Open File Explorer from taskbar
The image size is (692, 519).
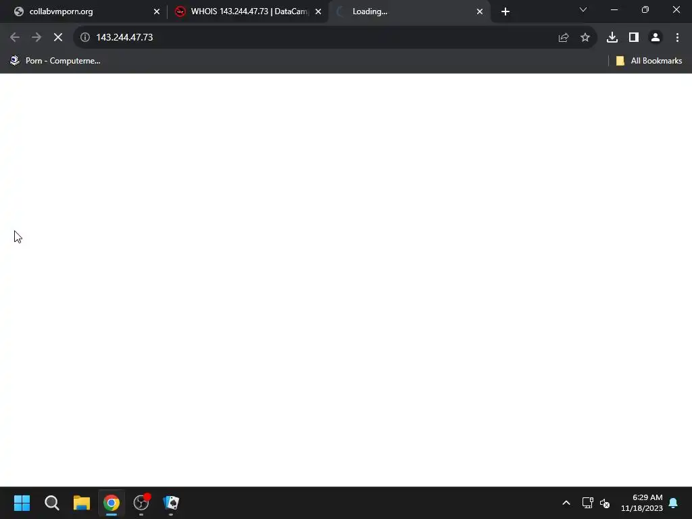(x=82, y=503)
